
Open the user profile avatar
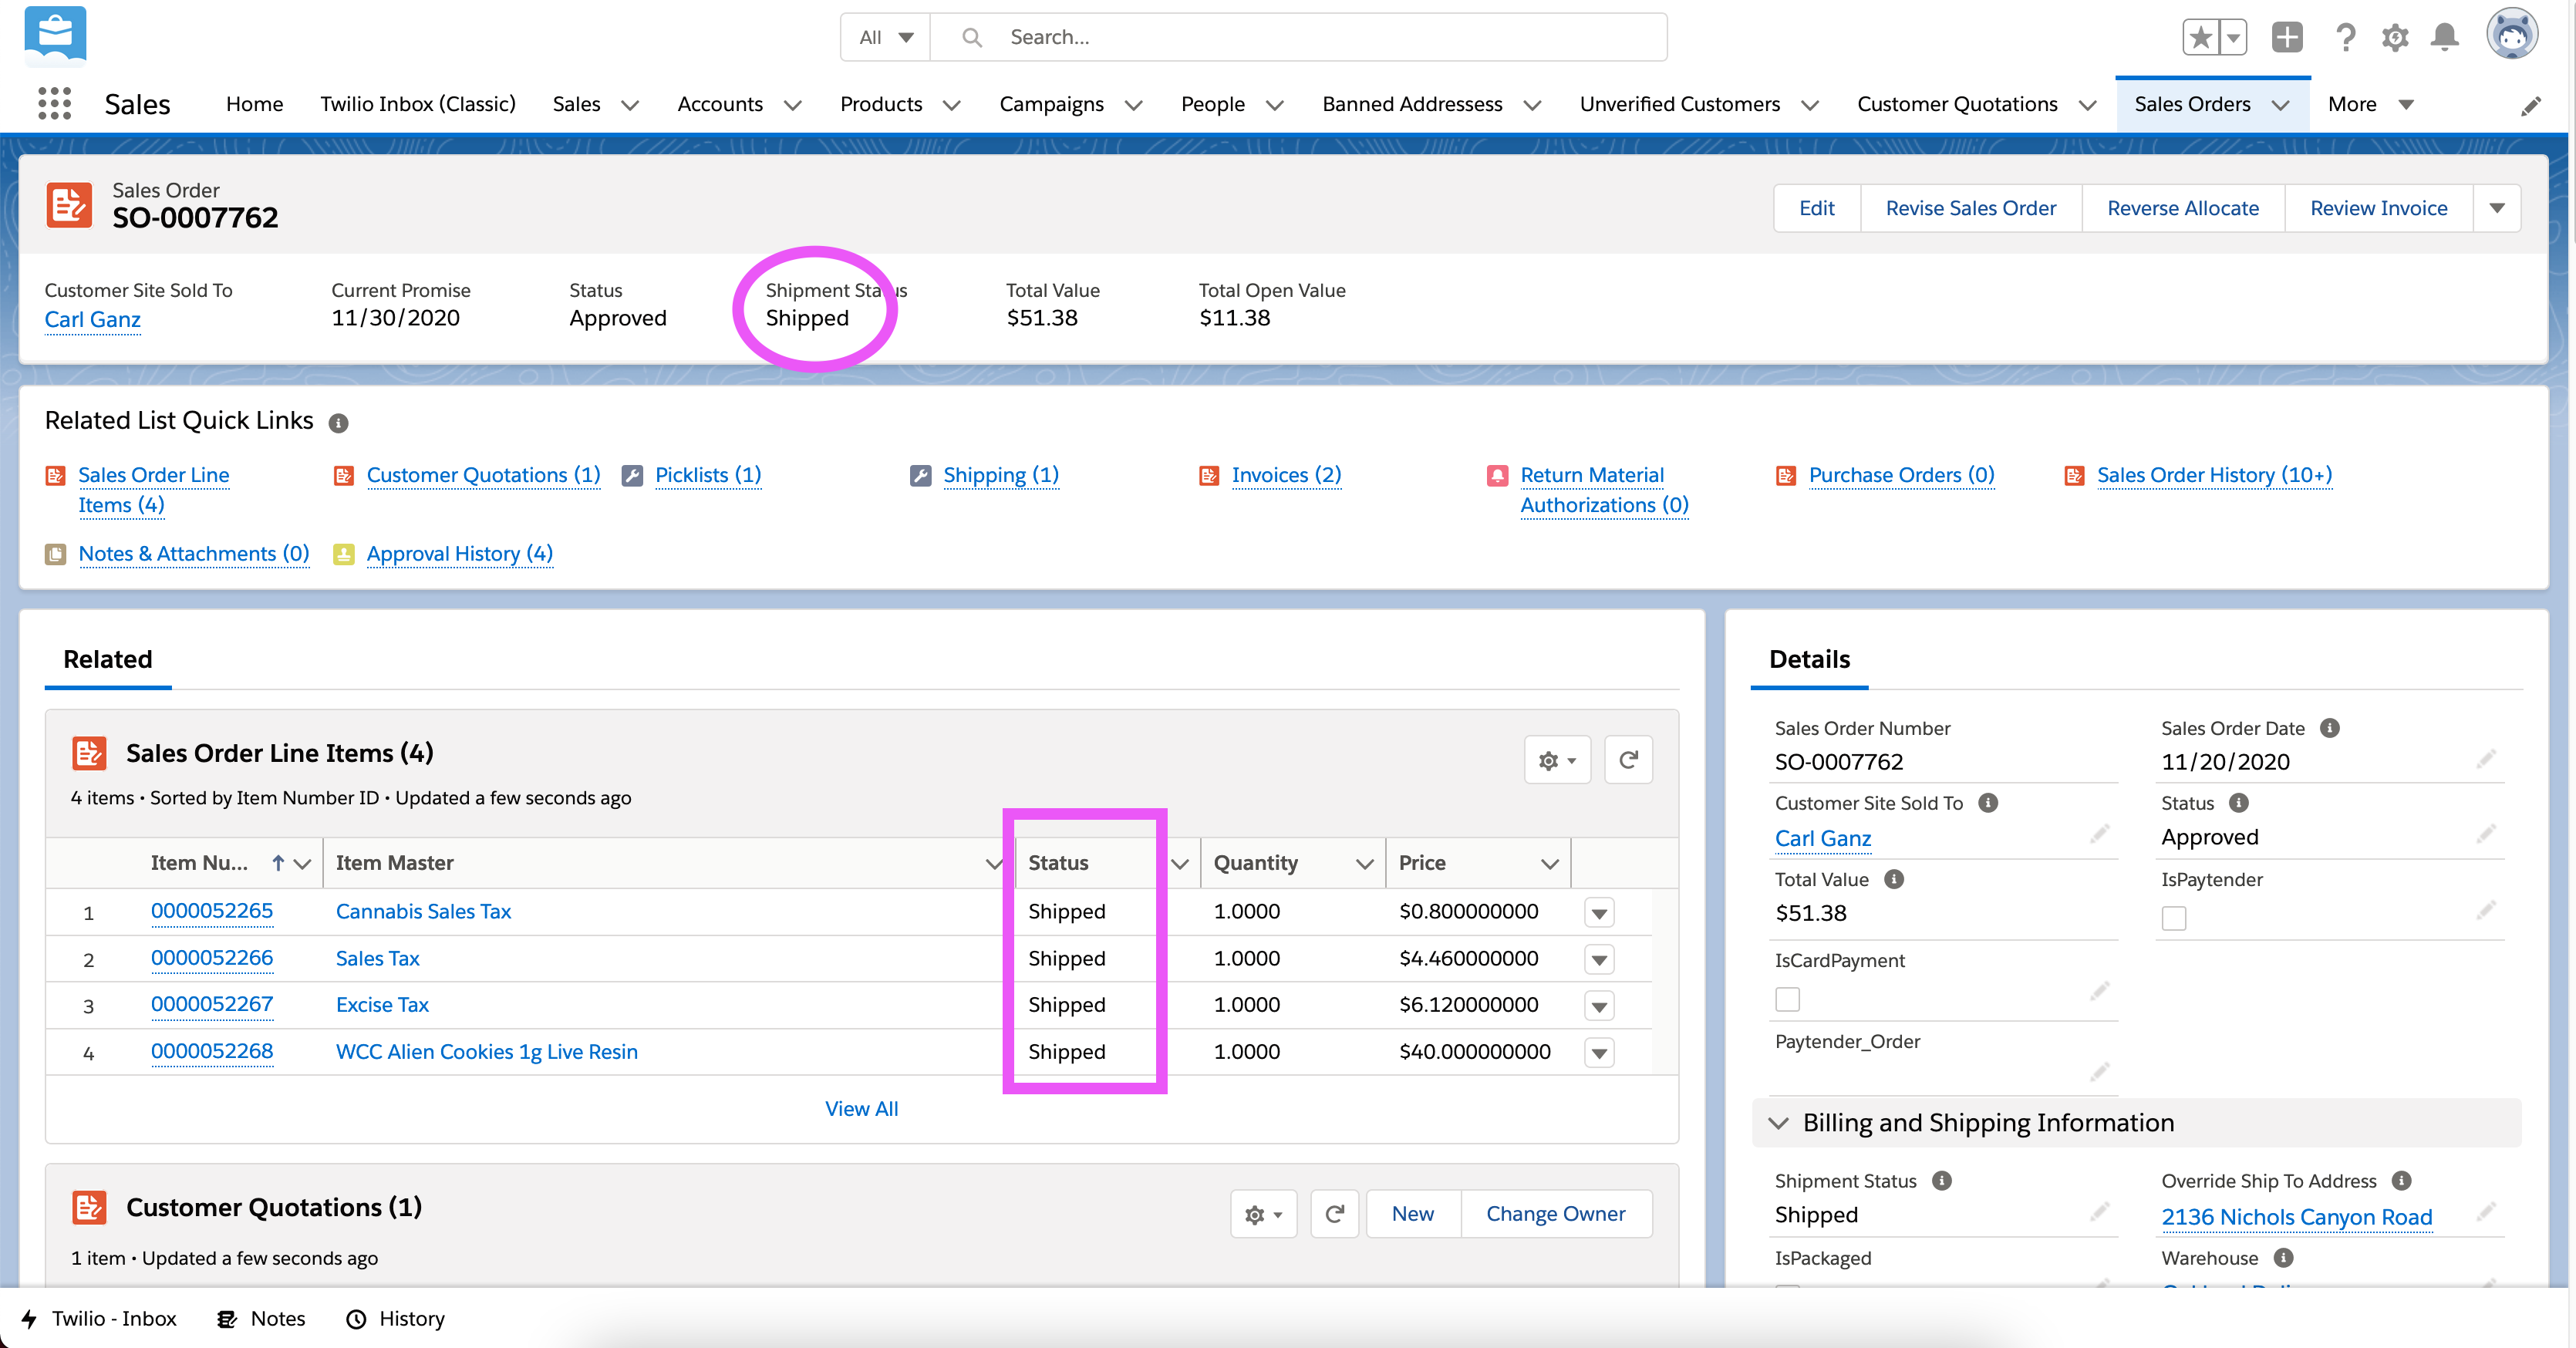(x=2512, y=35)
